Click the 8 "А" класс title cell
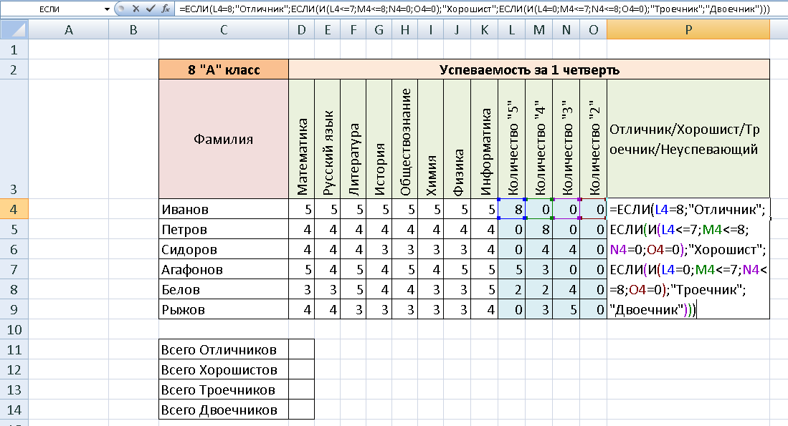 click(x=224, y=69)
